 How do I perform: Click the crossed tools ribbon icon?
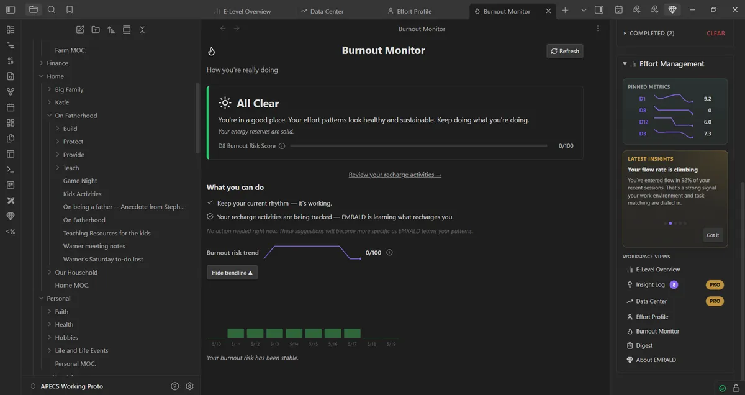10,201
